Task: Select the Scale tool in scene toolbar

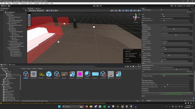Action: coord(29,21)
